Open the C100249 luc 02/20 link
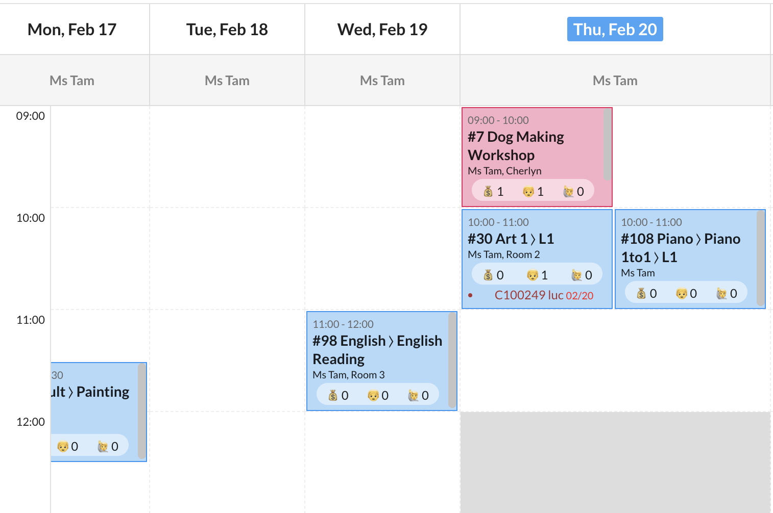Image resolution: width=773 pixels, height=513 pixels. click(544, 295)
